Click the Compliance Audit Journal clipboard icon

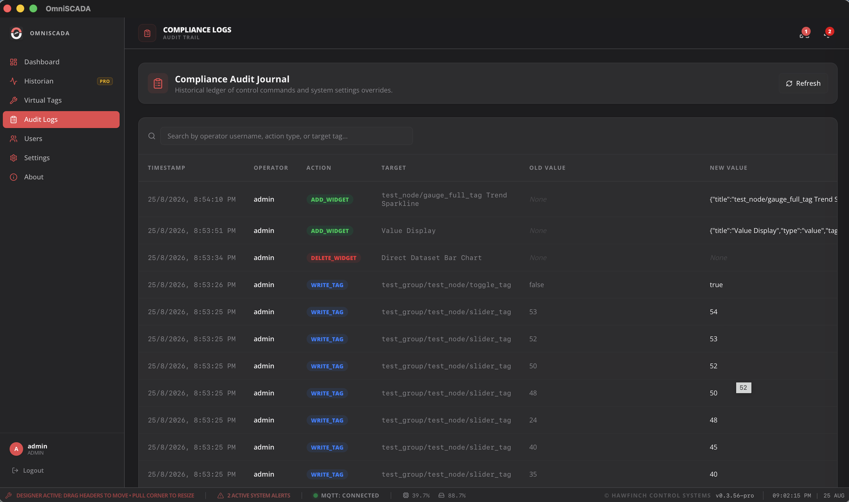click(x=158, y=83)
